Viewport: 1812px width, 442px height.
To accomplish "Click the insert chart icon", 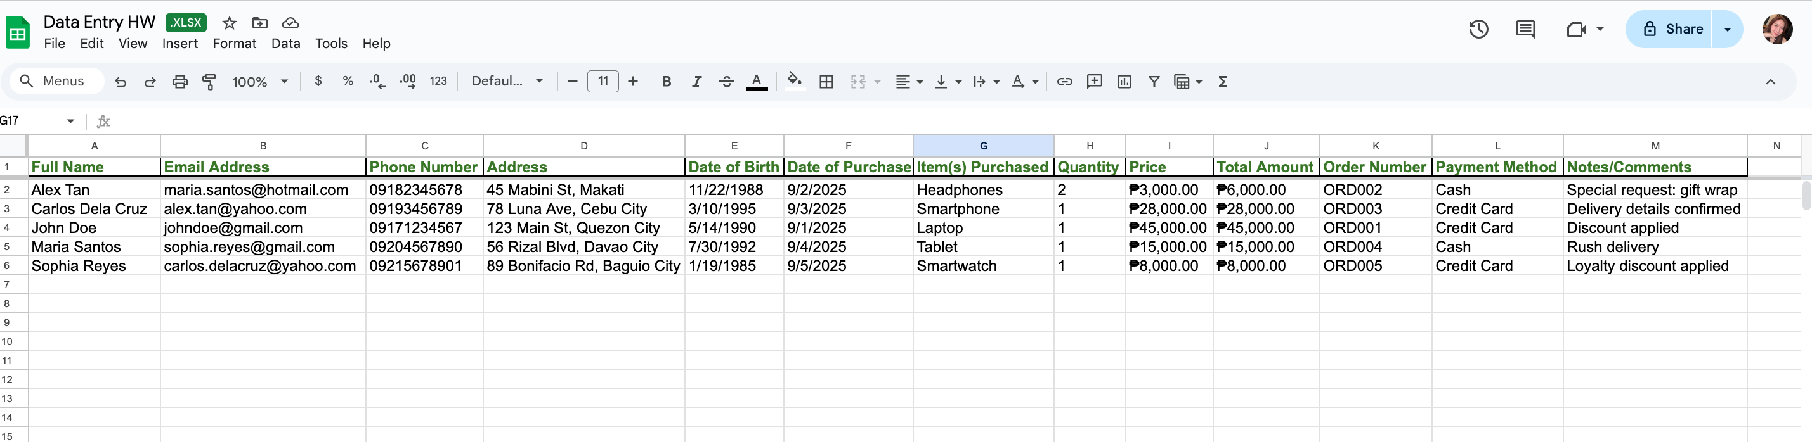I will point(1124,82).
